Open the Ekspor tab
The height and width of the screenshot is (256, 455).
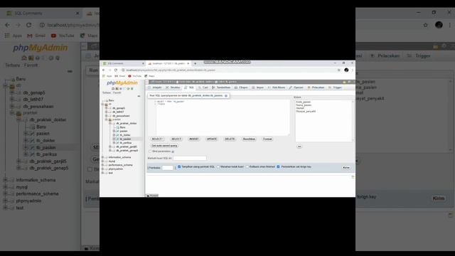pos(241,87)
